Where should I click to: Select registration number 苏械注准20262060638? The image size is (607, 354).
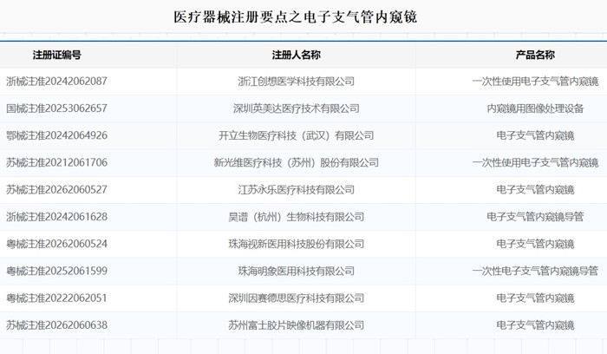click(x=56, y=325)
